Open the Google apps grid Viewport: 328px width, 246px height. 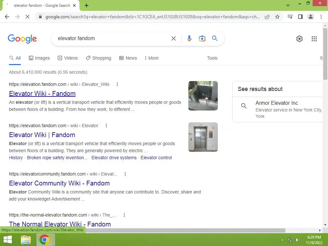click(x=314, y=39)
